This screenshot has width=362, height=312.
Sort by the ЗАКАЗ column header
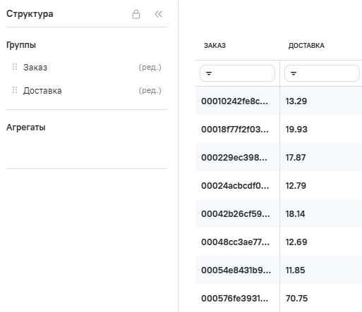[x=215, y=46]
